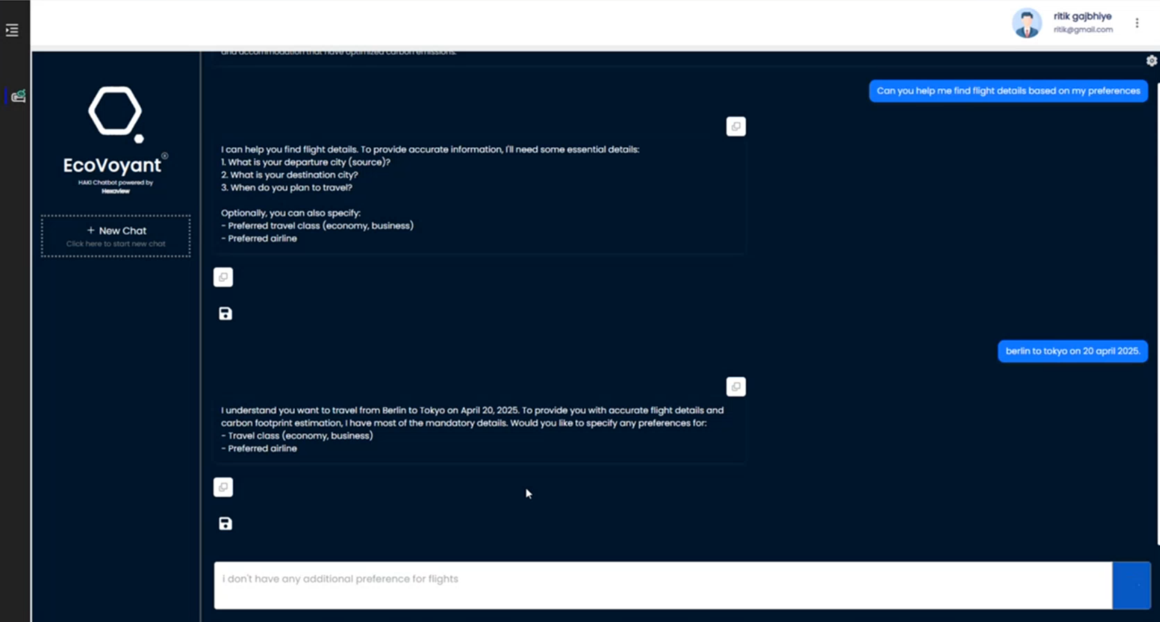
Task: Save the first bot response
Action: pos(225,314)
